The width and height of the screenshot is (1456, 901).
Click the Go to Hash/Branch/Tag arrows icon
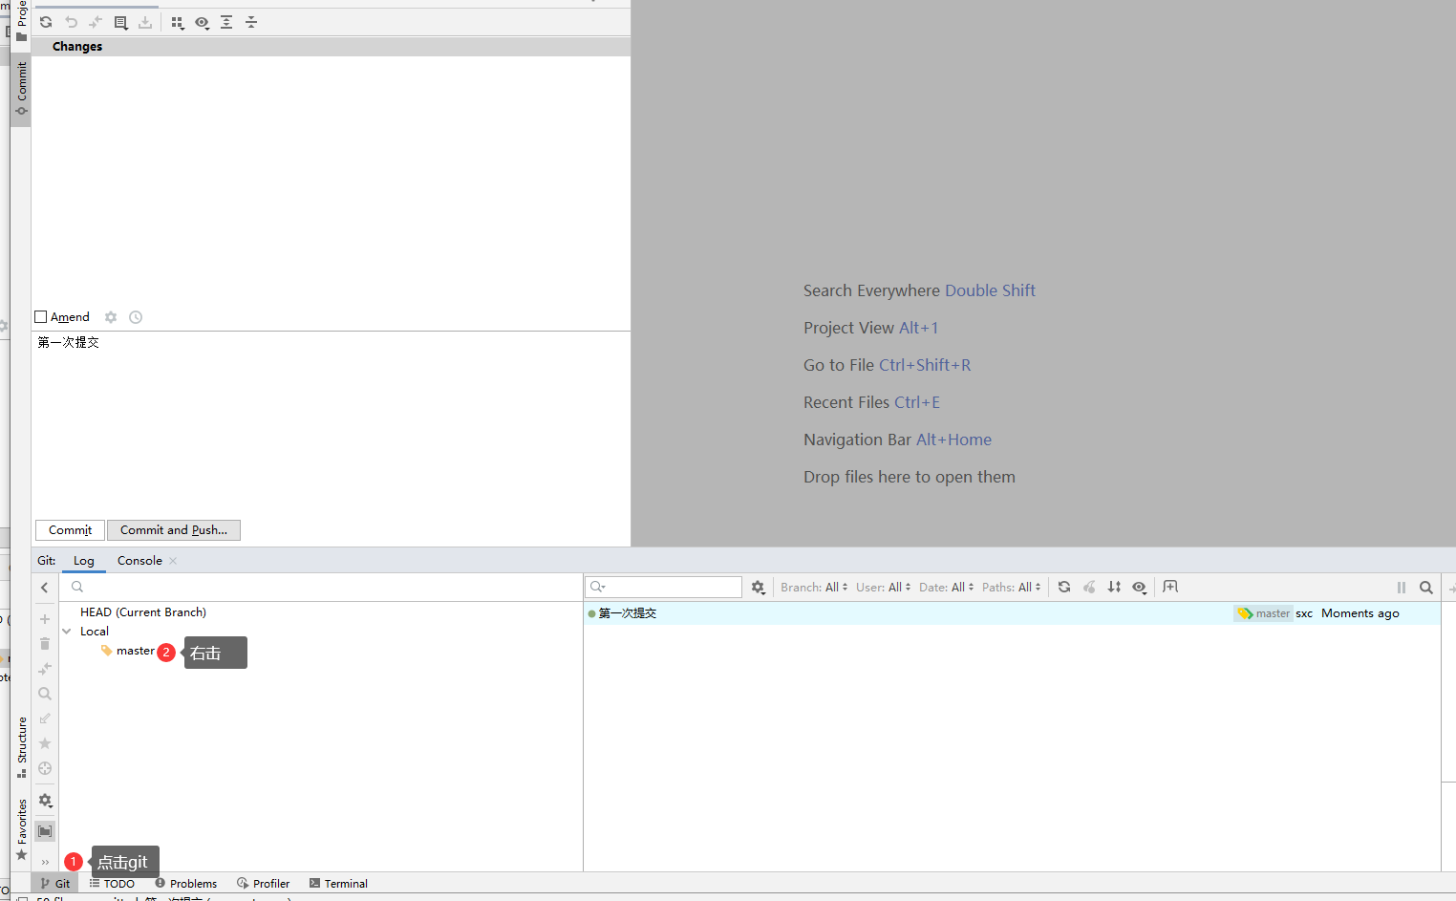1114,587
